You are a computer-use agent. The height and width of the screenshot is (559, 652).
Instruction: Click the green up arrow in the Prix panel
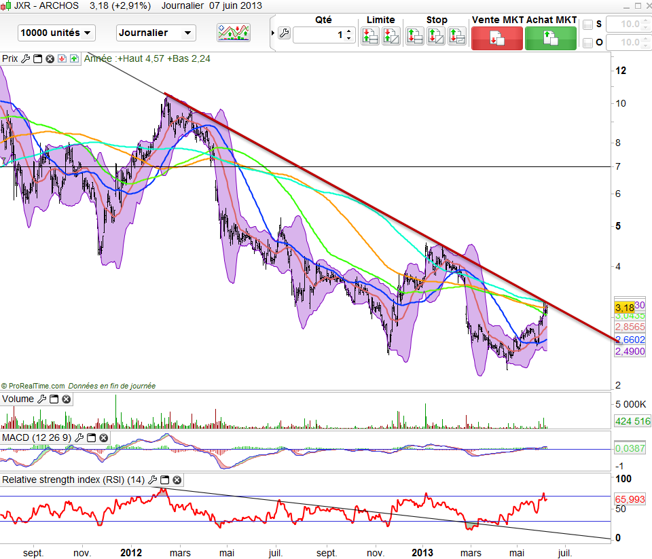73,59
